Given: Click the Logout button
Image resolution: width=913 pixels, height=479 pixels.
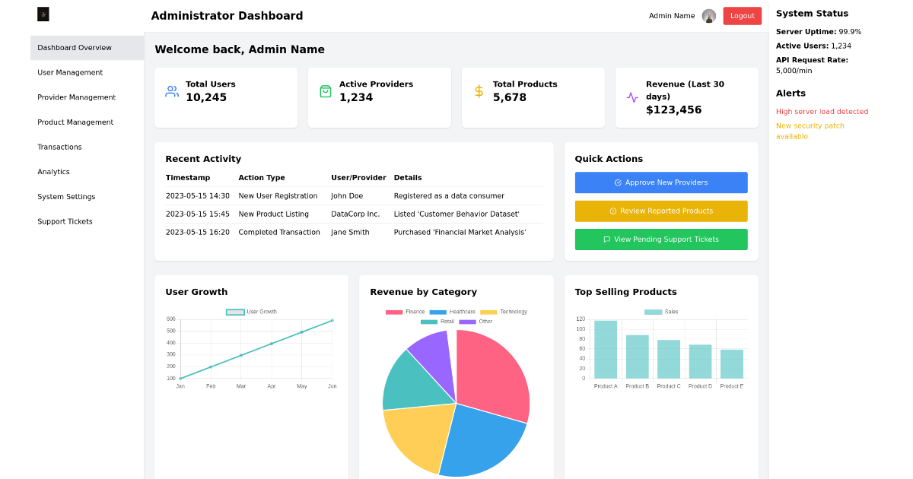Looking at the screenshot, I should 742,16.
